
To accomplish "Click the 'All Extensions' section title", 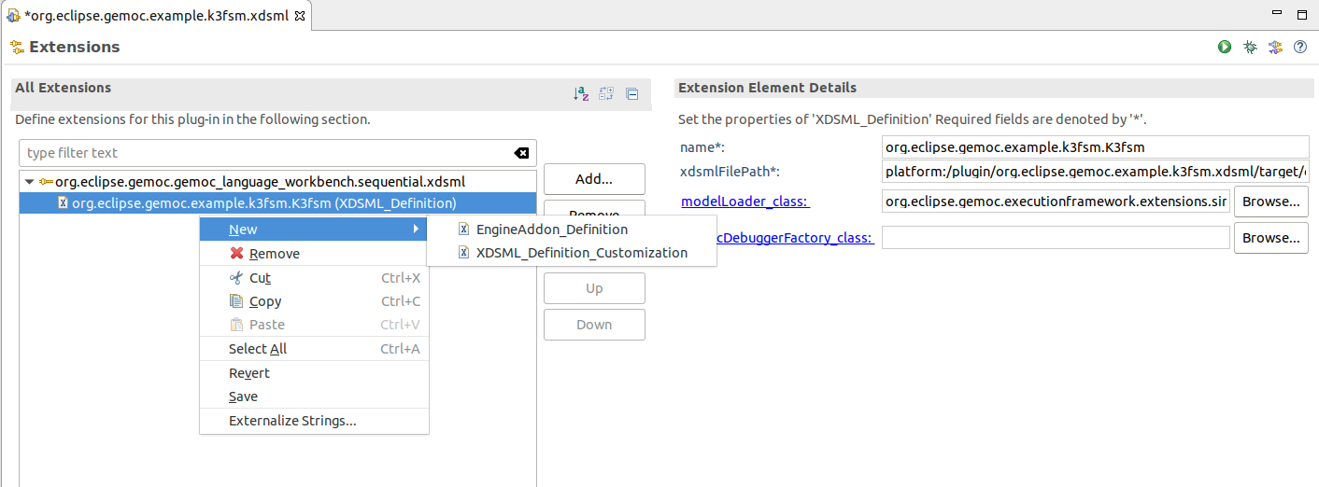I will coord(63,88).
